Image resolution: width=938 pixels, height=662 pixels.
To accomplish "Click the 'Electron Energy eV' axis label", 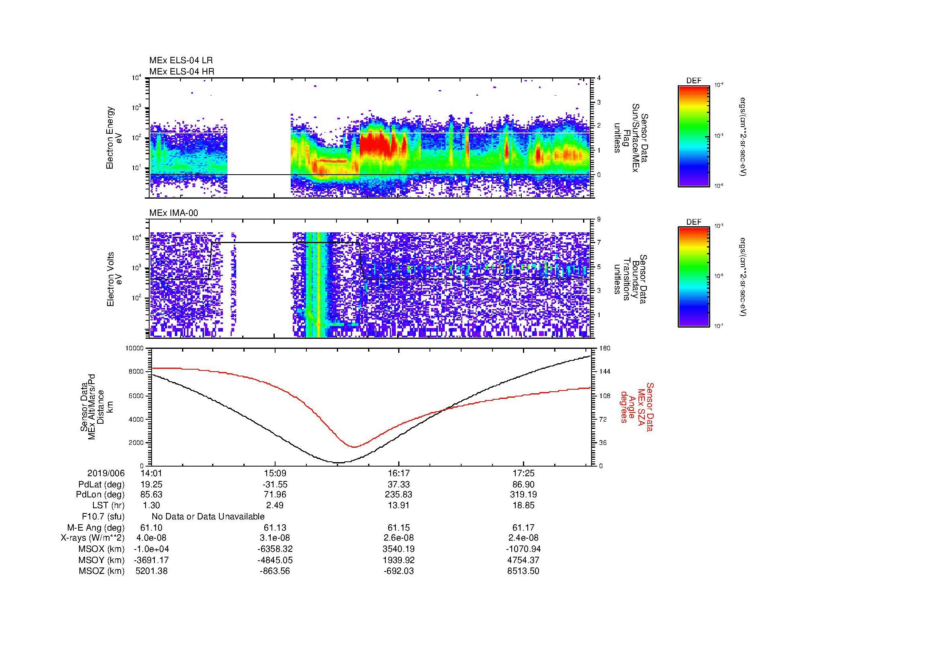I will pyautogui.click(x=114, y=138).
